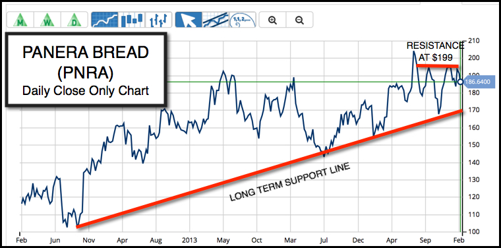
Task: Switch to the daily (D) triangle view
Action: coord(74,20)
